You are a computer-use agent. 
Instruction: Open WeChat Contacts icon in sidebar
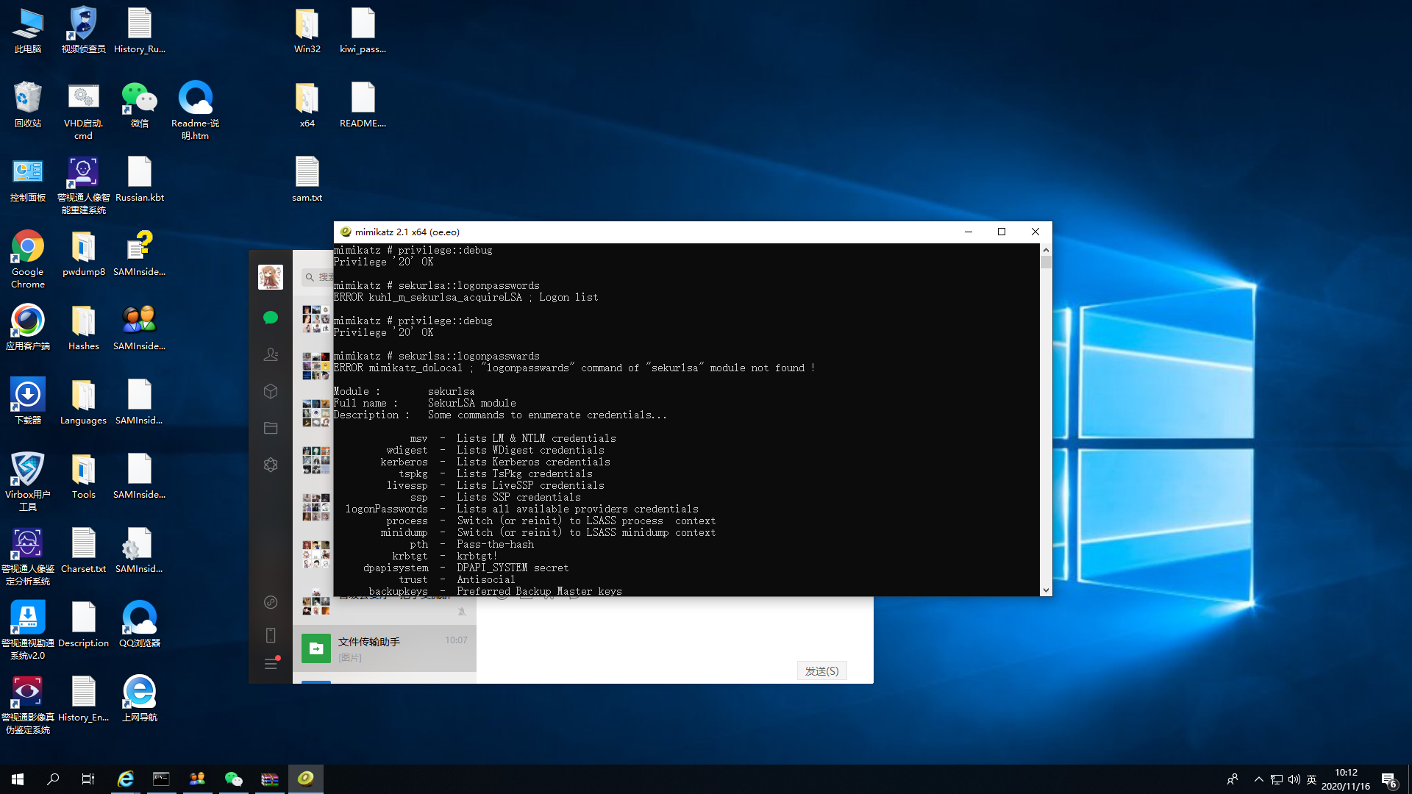(271, 354)
